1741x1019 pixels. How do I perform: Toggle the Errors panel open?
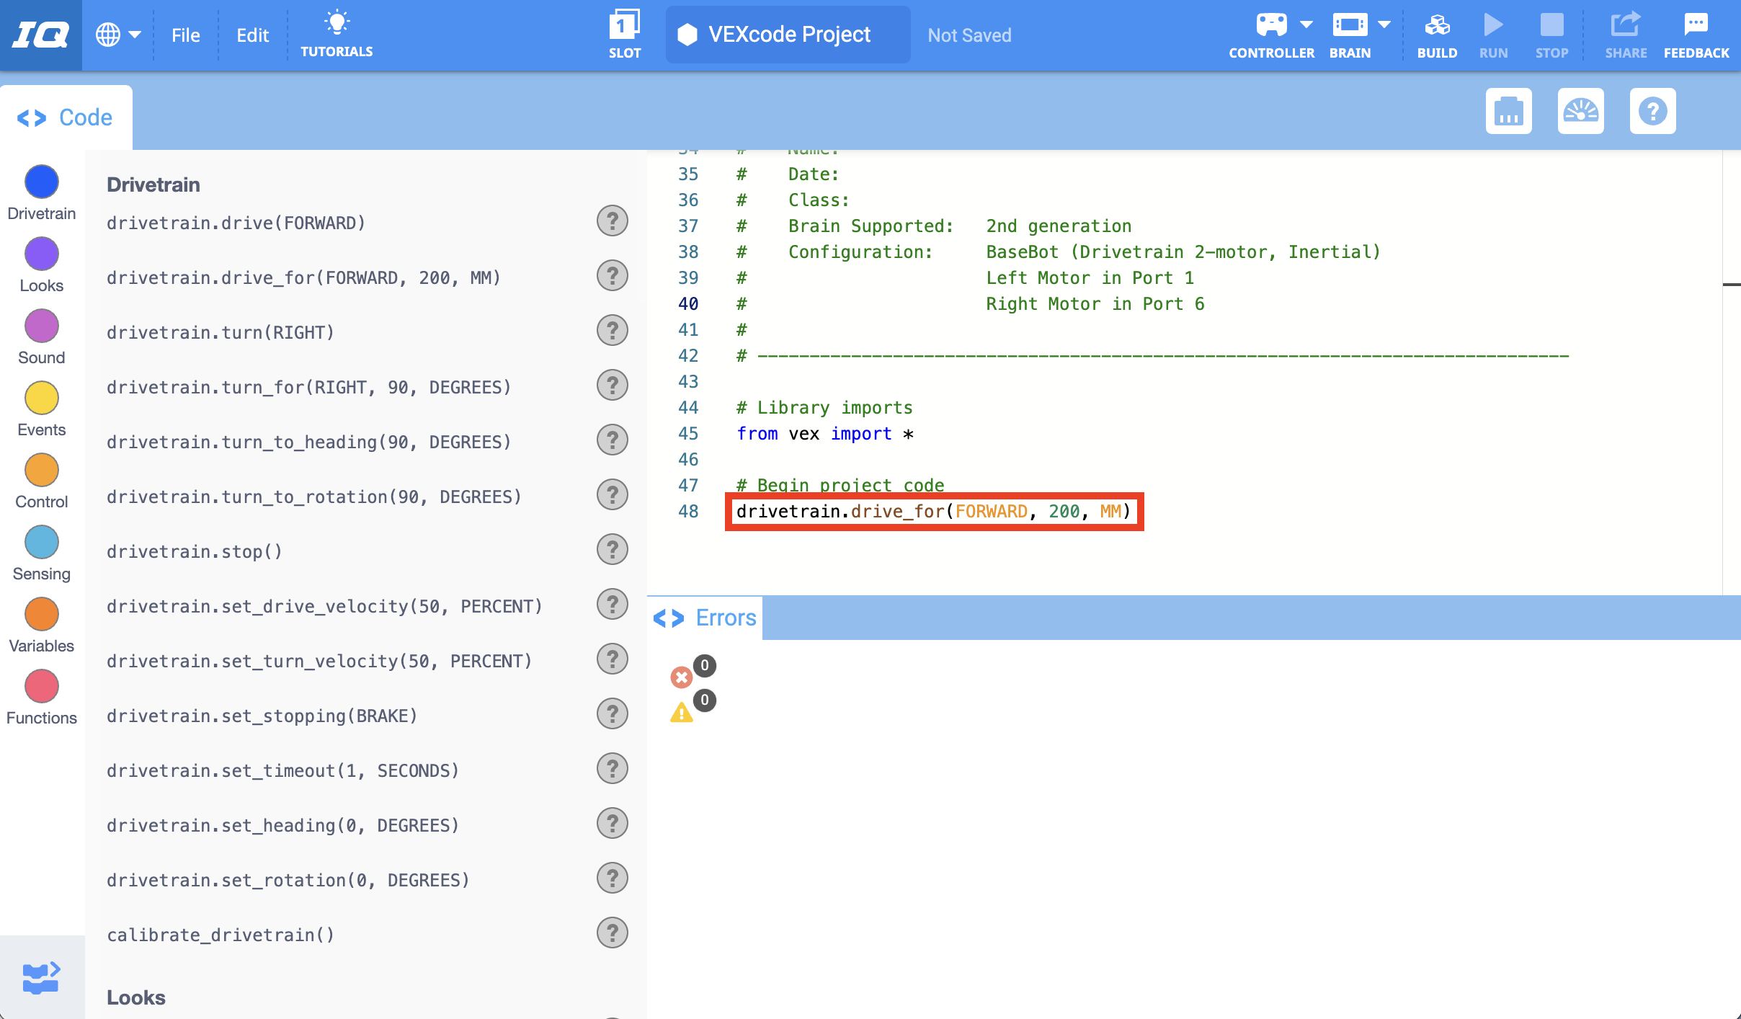tap(703, 618)
